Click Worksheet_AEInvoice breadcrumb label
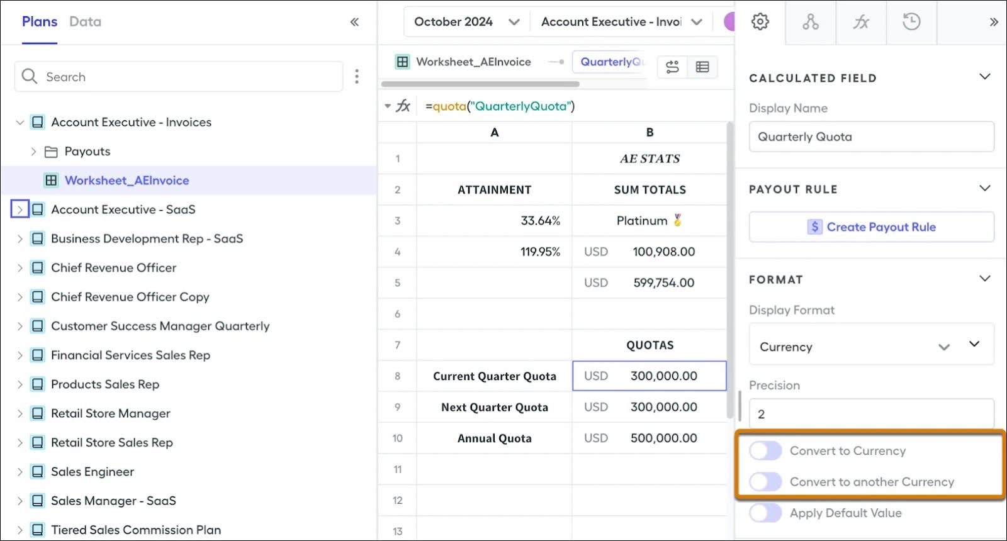The height and width of the screenshot is (541, 1007). click(x=473, y=62)
